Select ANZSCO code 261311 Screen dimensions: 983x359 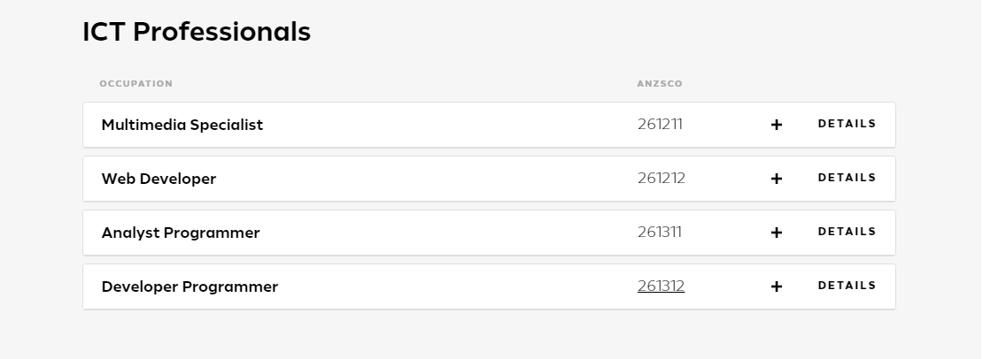pos(660,232)
